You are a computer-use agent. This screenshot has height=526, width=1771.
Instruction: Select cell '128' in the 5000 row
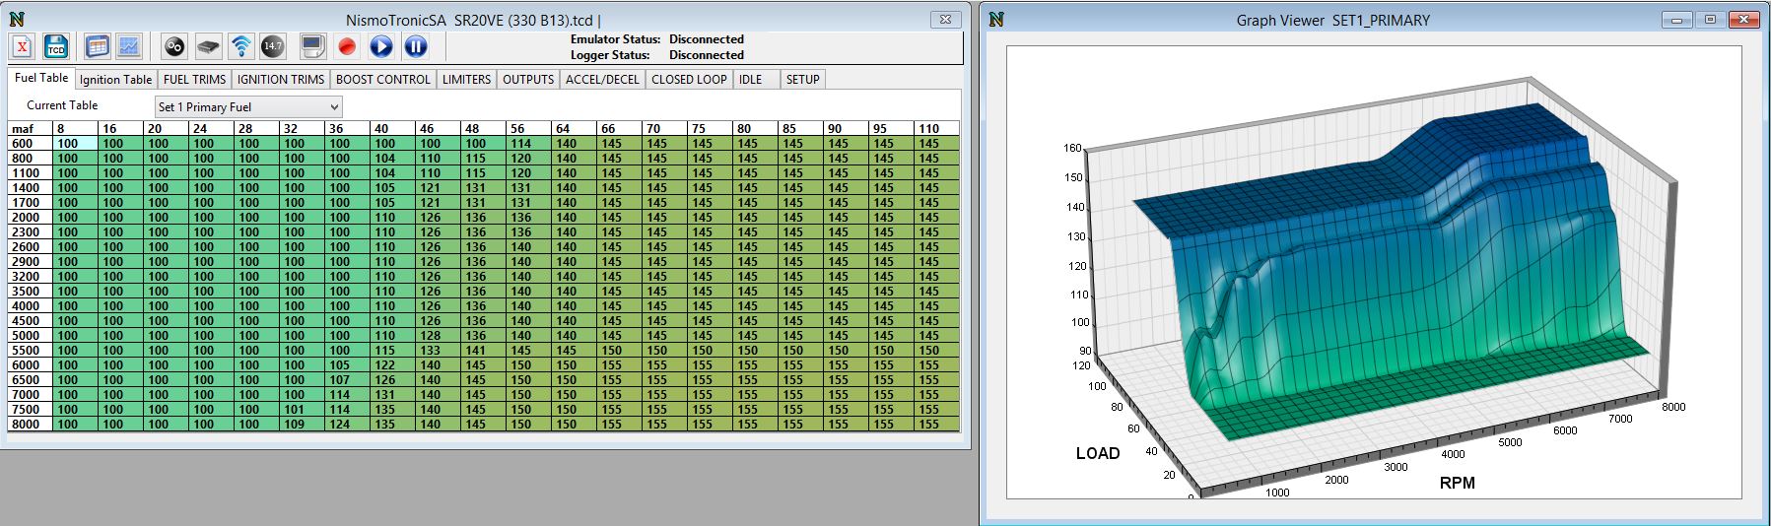tap(438, 335)
